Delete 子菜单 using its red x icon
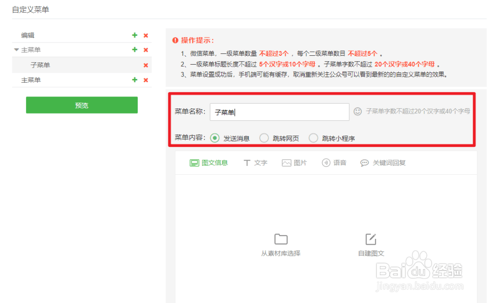This screenshot has height=303, width=490. (146, 65)
